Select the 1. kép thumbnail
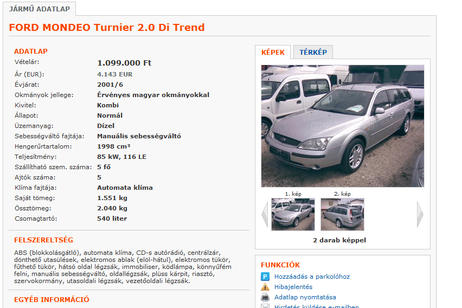This screenshot has height=308, width=462. point(293,214)
